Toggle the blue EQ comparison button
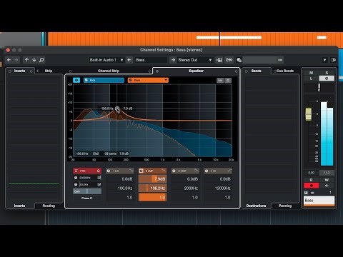Viewport: 343px width, 257px height. pyautogui.click(x=76, y=80)
